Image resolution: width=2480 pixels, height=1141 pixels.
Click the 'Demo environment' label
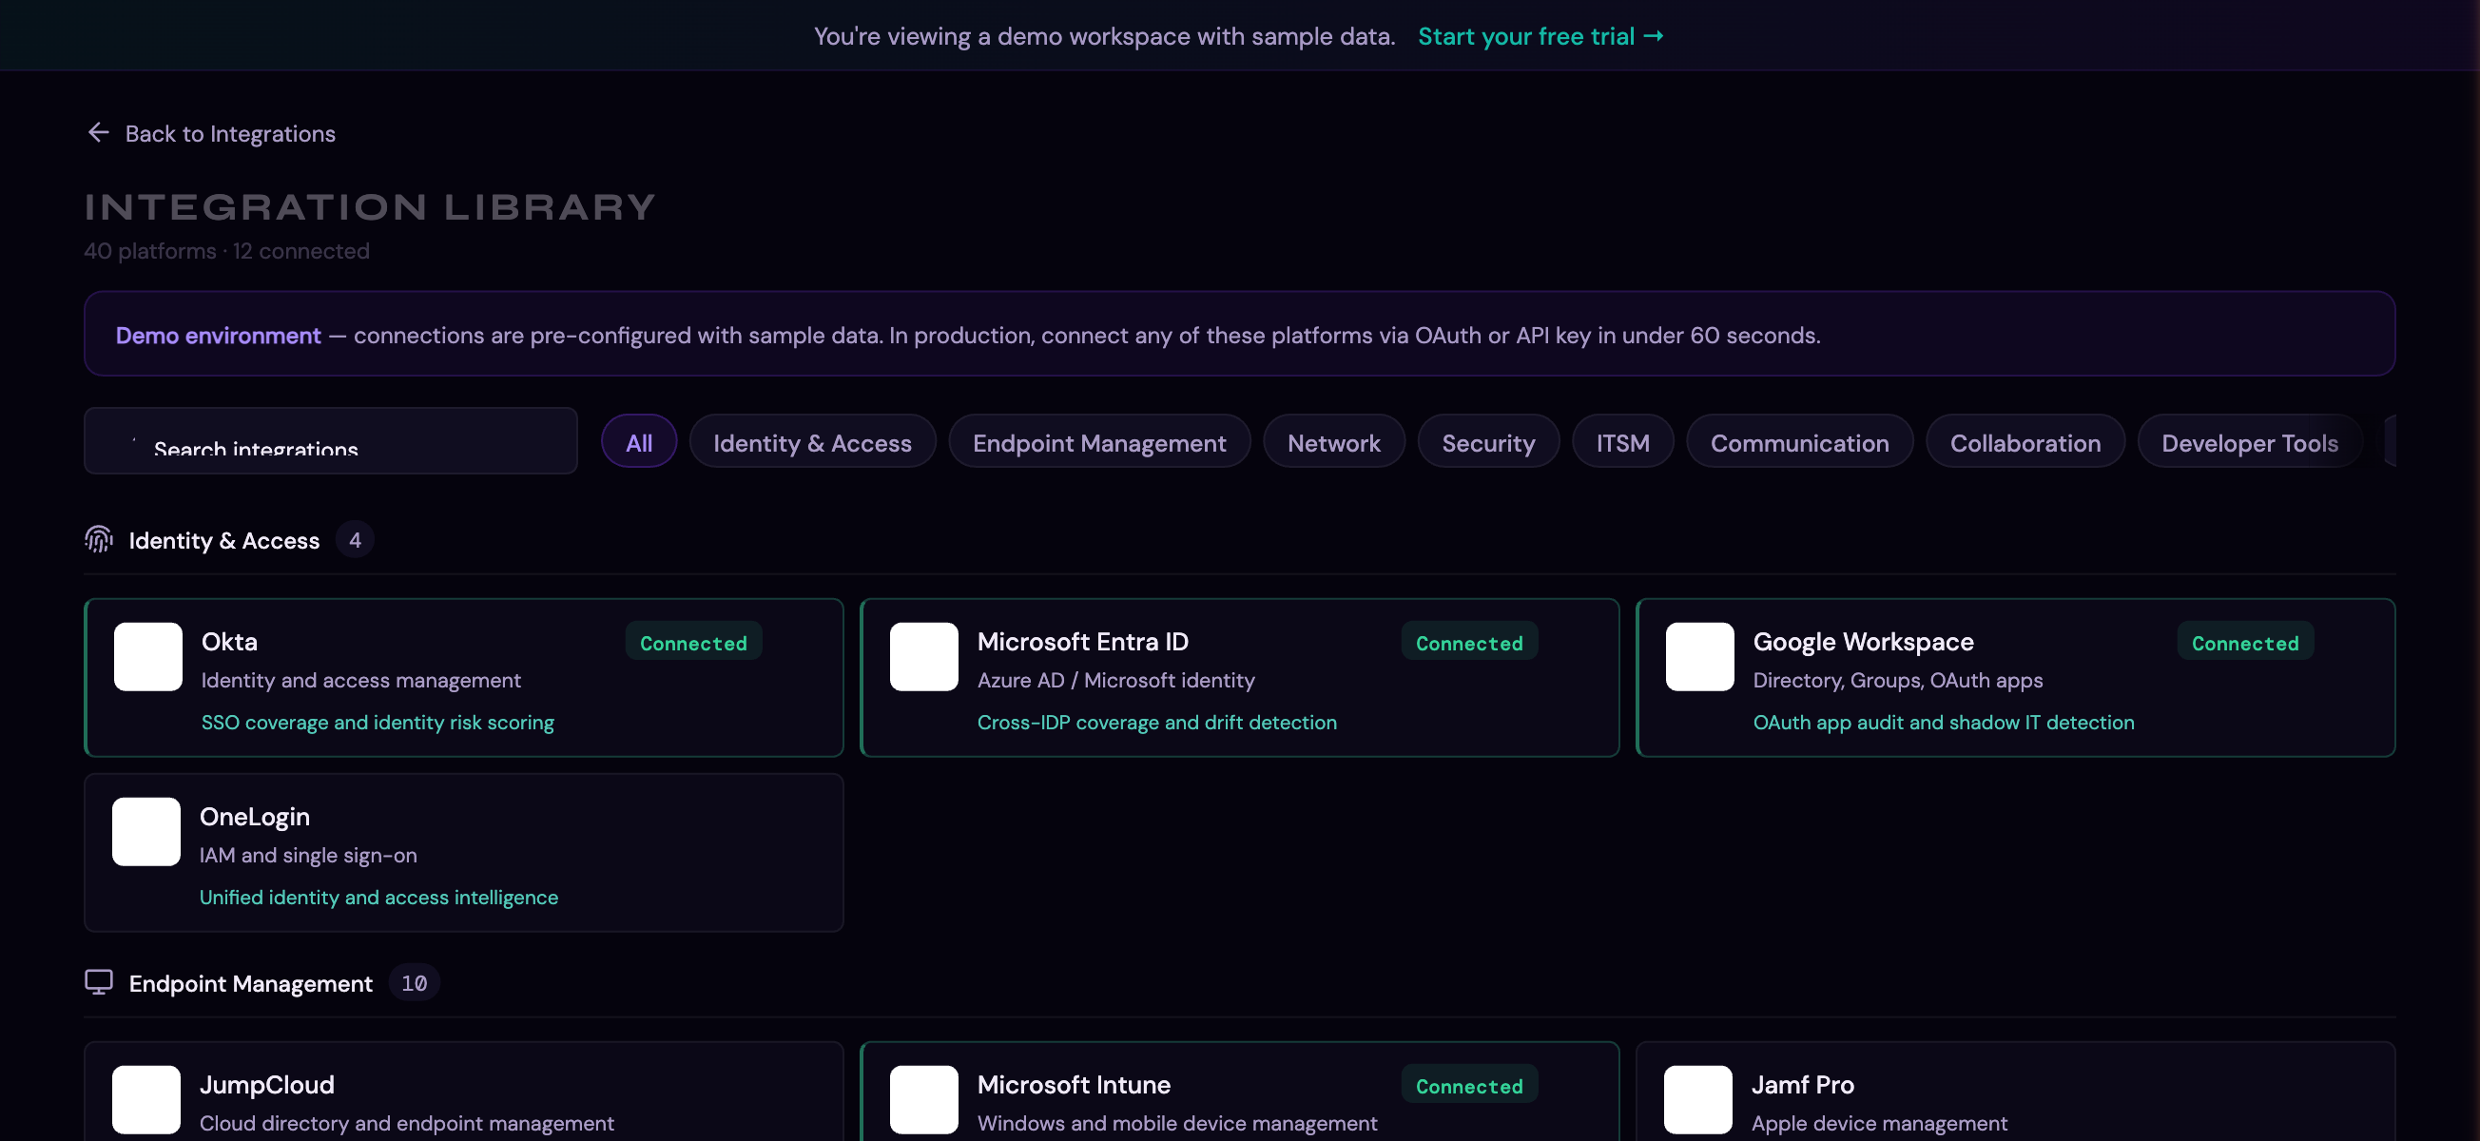218,335
